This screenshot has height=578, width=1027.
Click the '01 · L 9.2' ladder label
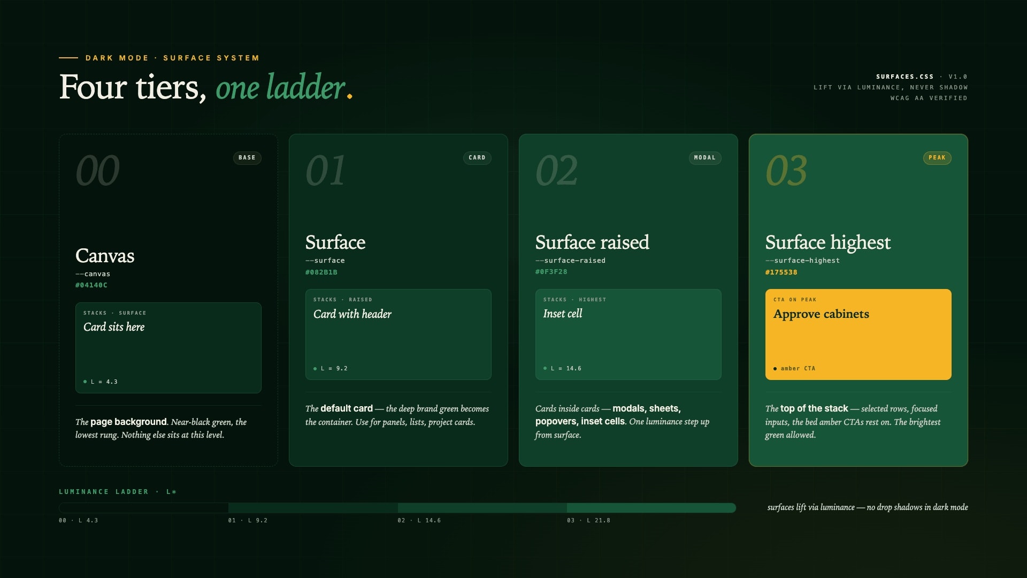pyautogui.click(x=248, y=520)
